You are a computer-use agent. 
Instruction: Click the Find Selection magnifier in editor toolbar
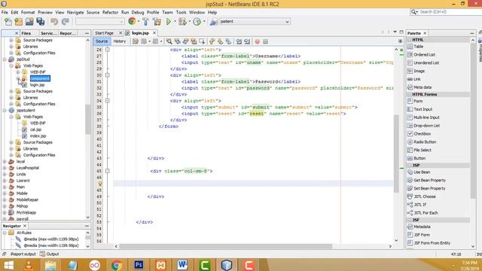(169, 41)
